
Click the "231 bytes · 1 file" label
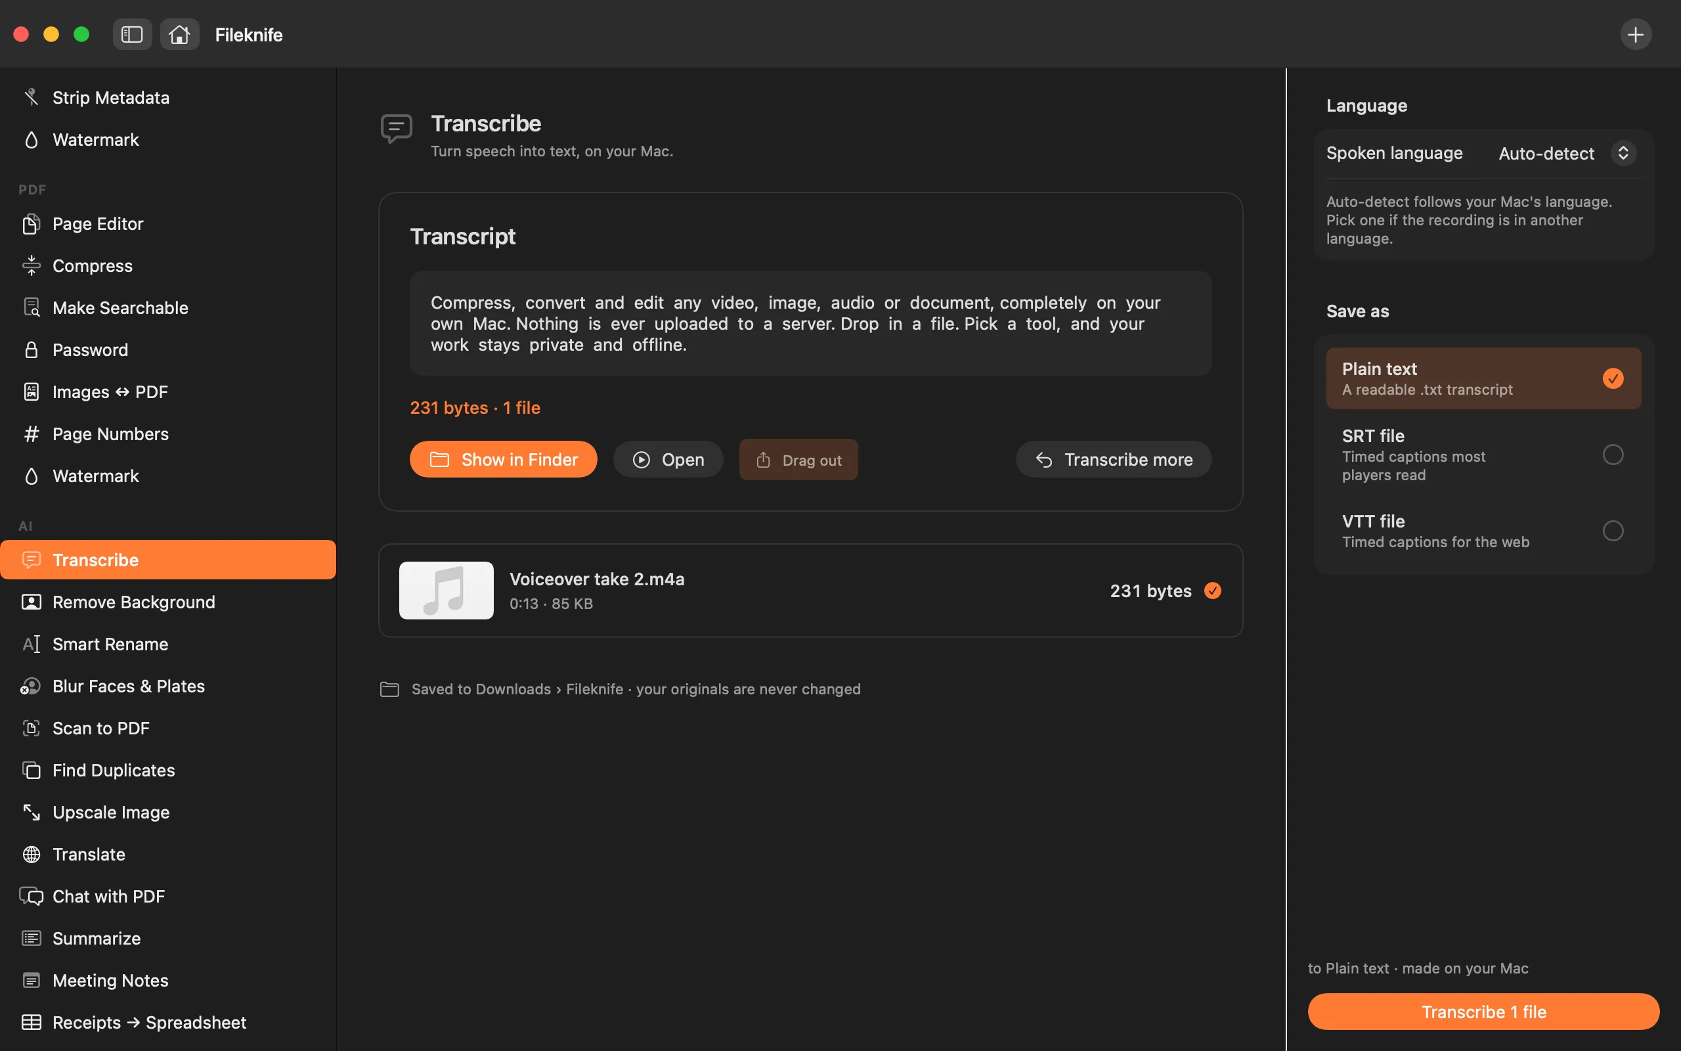[x=475, y=408]
